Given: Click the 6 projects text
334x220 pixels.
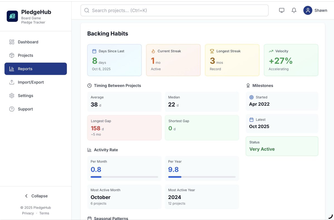Looking at the screenshot, I should tap(99, 204).
